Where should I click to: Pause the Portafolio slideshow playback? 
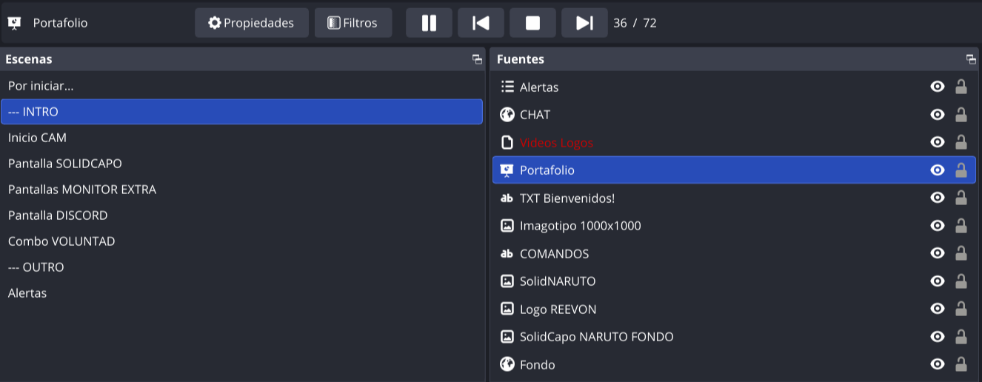tap(429, 23)
